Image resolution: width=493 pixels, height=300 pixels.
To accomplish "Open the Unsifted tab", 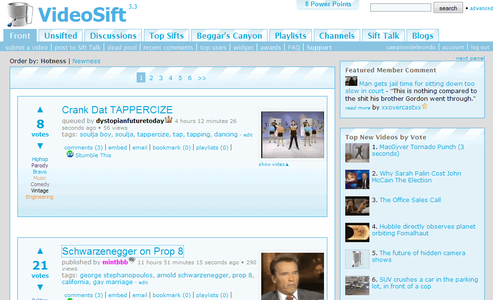I will point(61,36).
